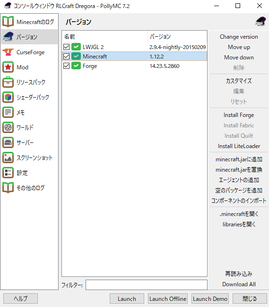Click the カスタマイズ button
This screenshot has height=307, width=269.
(x=239, y=81)
